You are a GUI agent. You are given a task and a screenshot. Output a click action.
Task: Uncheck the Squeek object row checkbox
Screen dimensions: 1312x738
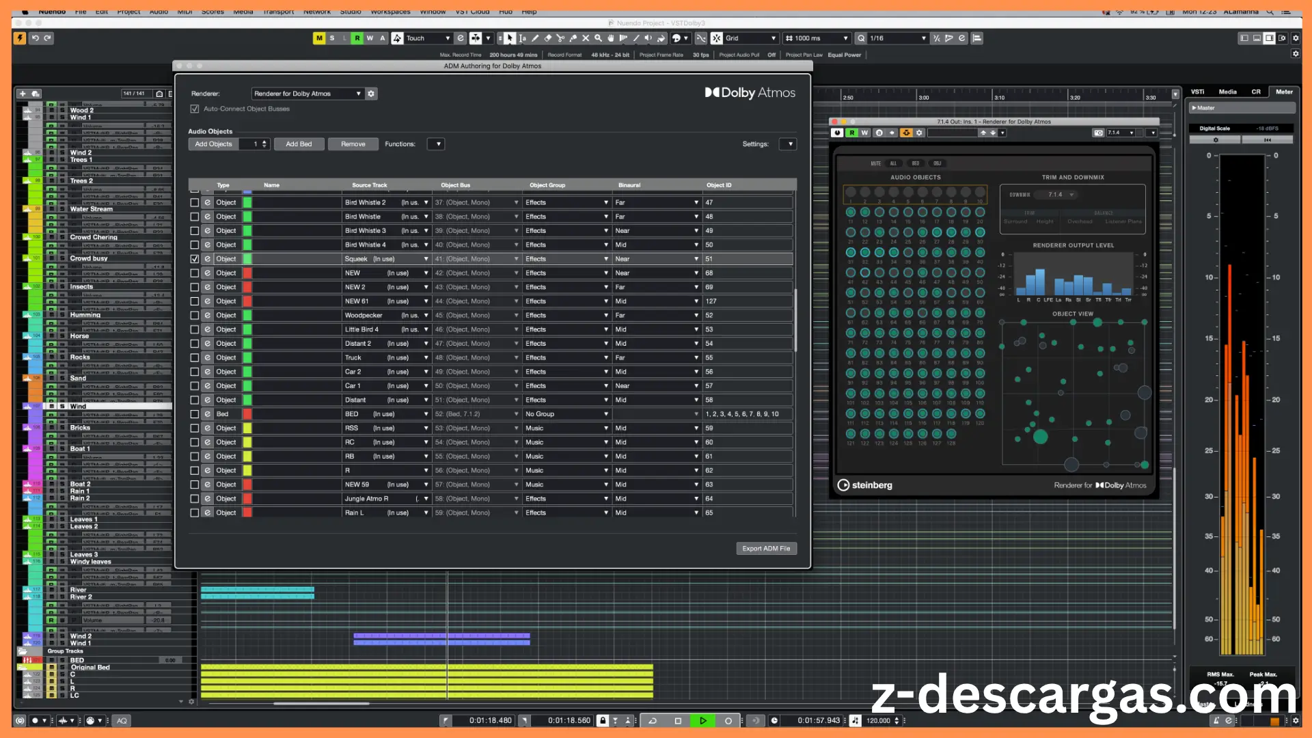click(195, 259)
